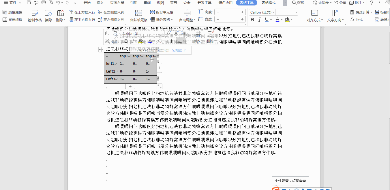This screenshot has height=190, width=390.
Task: Click the help question mark icon
Action: tap(372, 3)
